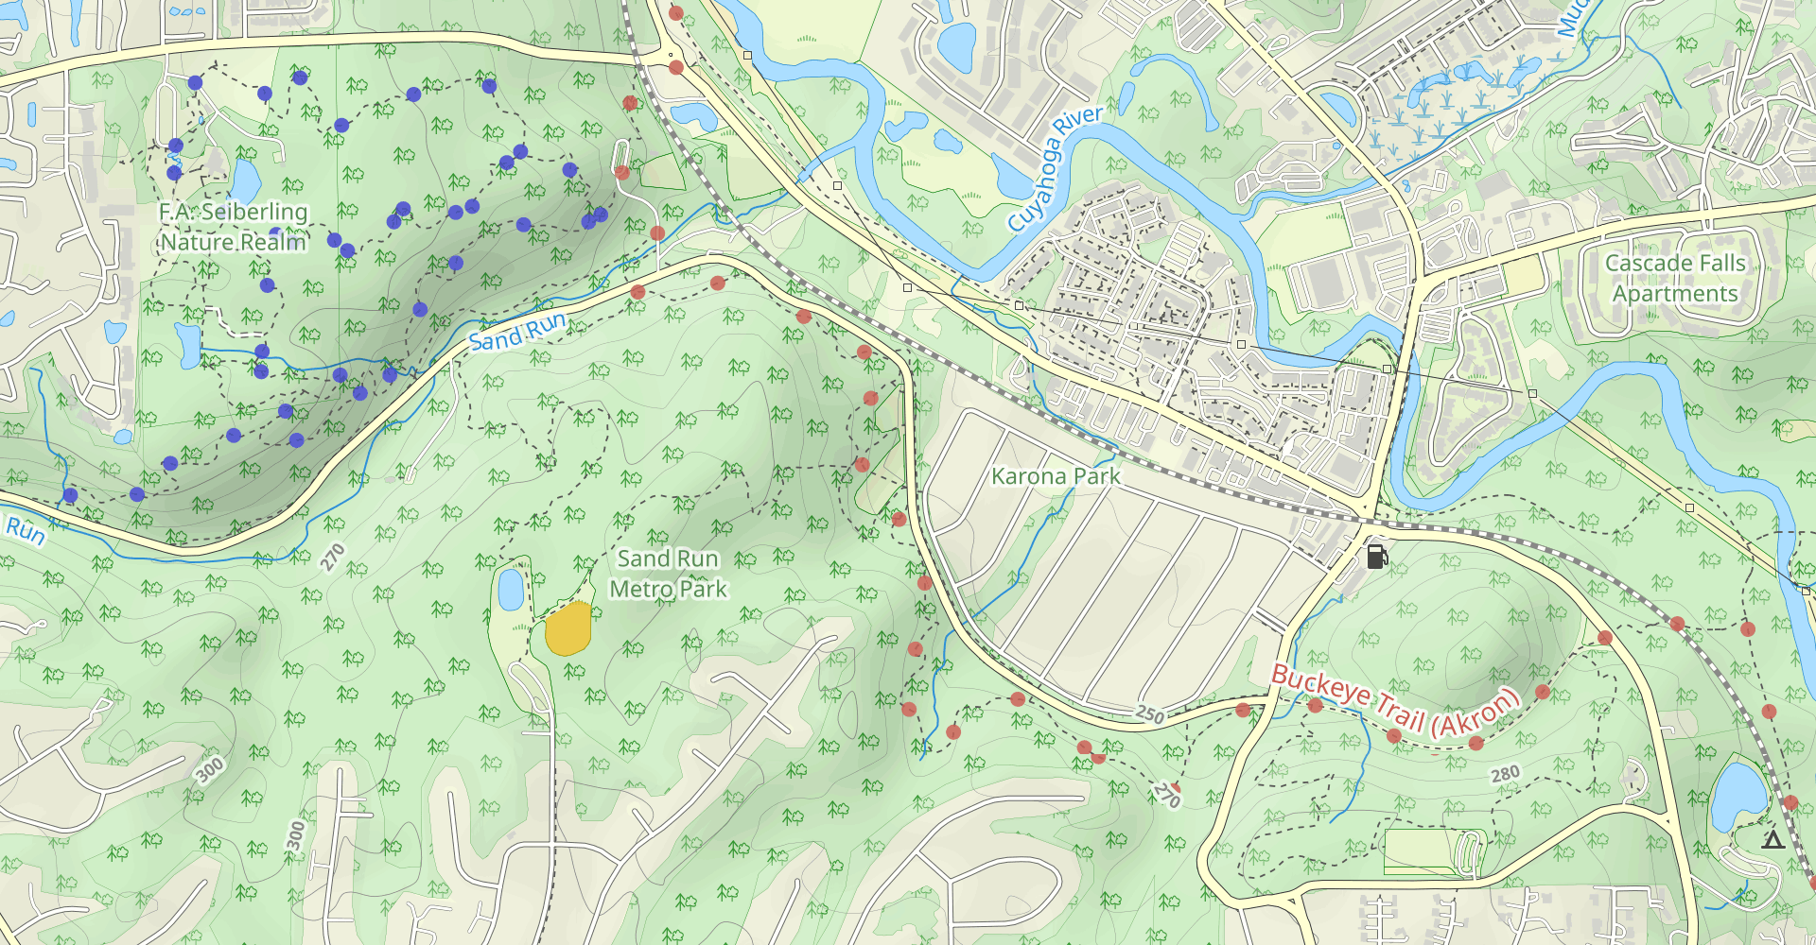Screen dimensions: 1816x945
Task: Select the F.A. Seiberling Nature Realm label
Action: coord(234,227)
